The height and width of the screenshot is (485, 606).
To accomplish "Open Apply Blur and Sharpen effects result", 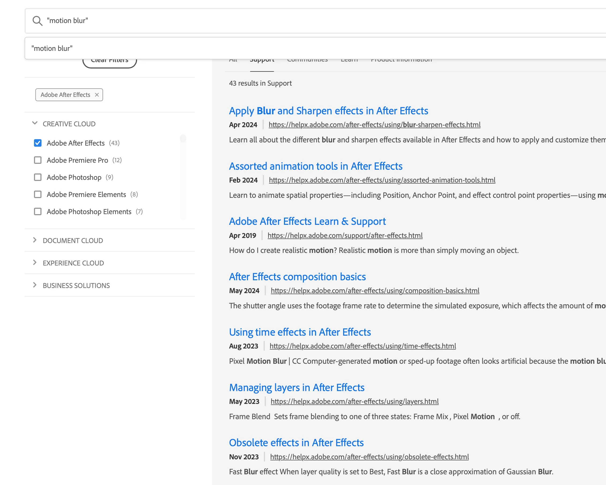I will click(328, 111).
